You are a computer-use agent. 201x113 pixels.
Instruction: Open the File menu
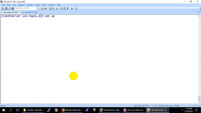tap(3, 5)
